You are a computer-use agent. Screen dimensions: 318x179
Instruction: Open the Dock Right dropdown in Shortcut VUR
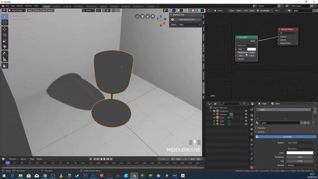point(189,24)
